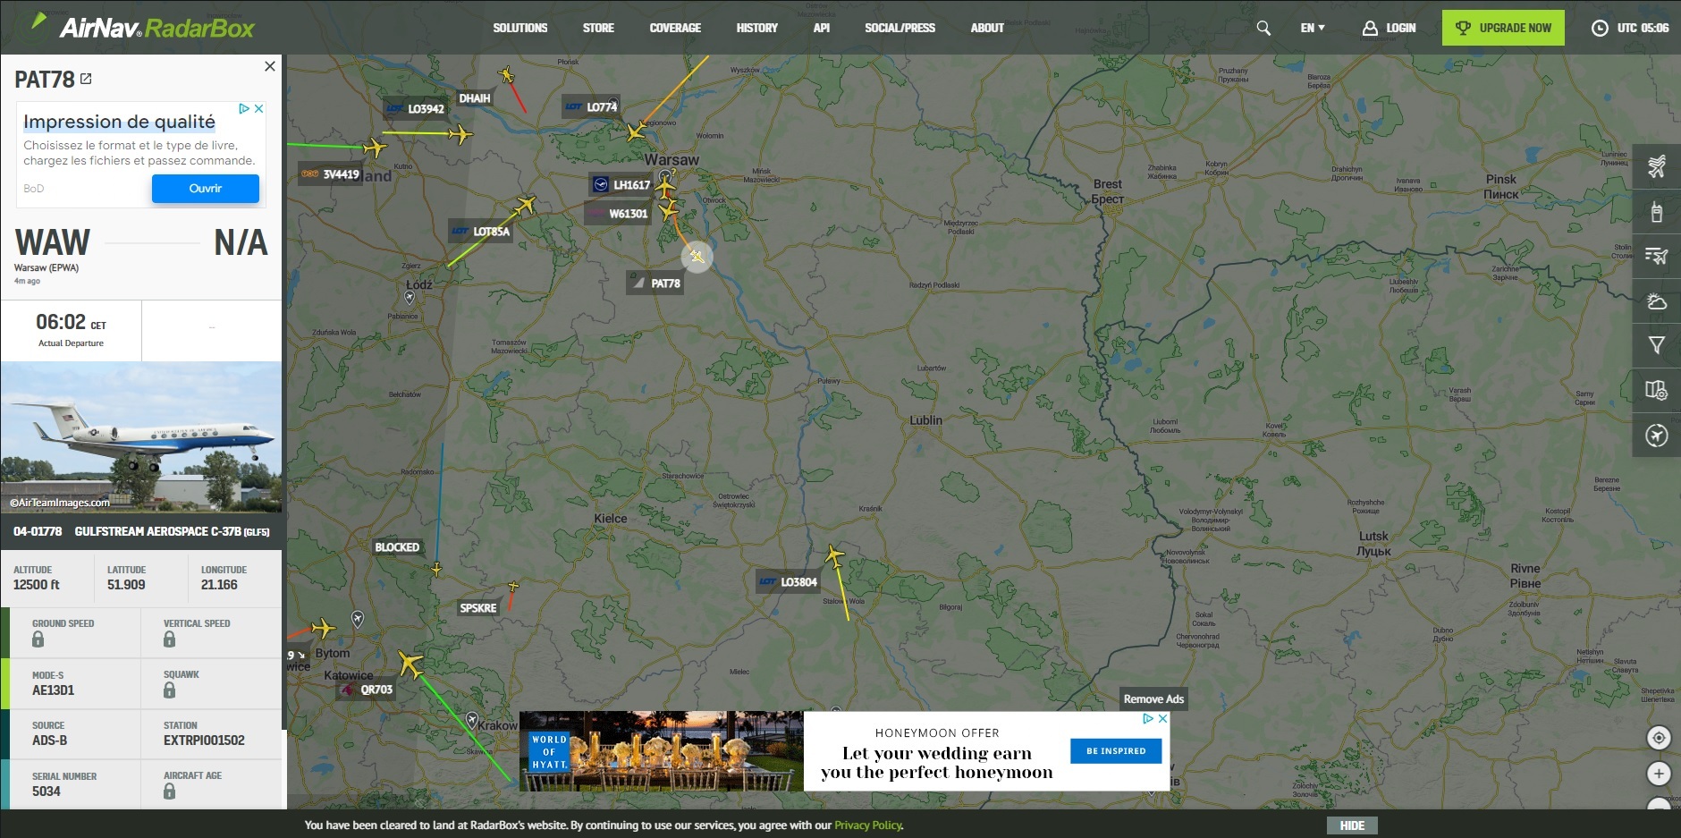This screenshot has height=838, width=1681.
Task: Click the Aircraft Age lock icon
Action: (169, 791)
